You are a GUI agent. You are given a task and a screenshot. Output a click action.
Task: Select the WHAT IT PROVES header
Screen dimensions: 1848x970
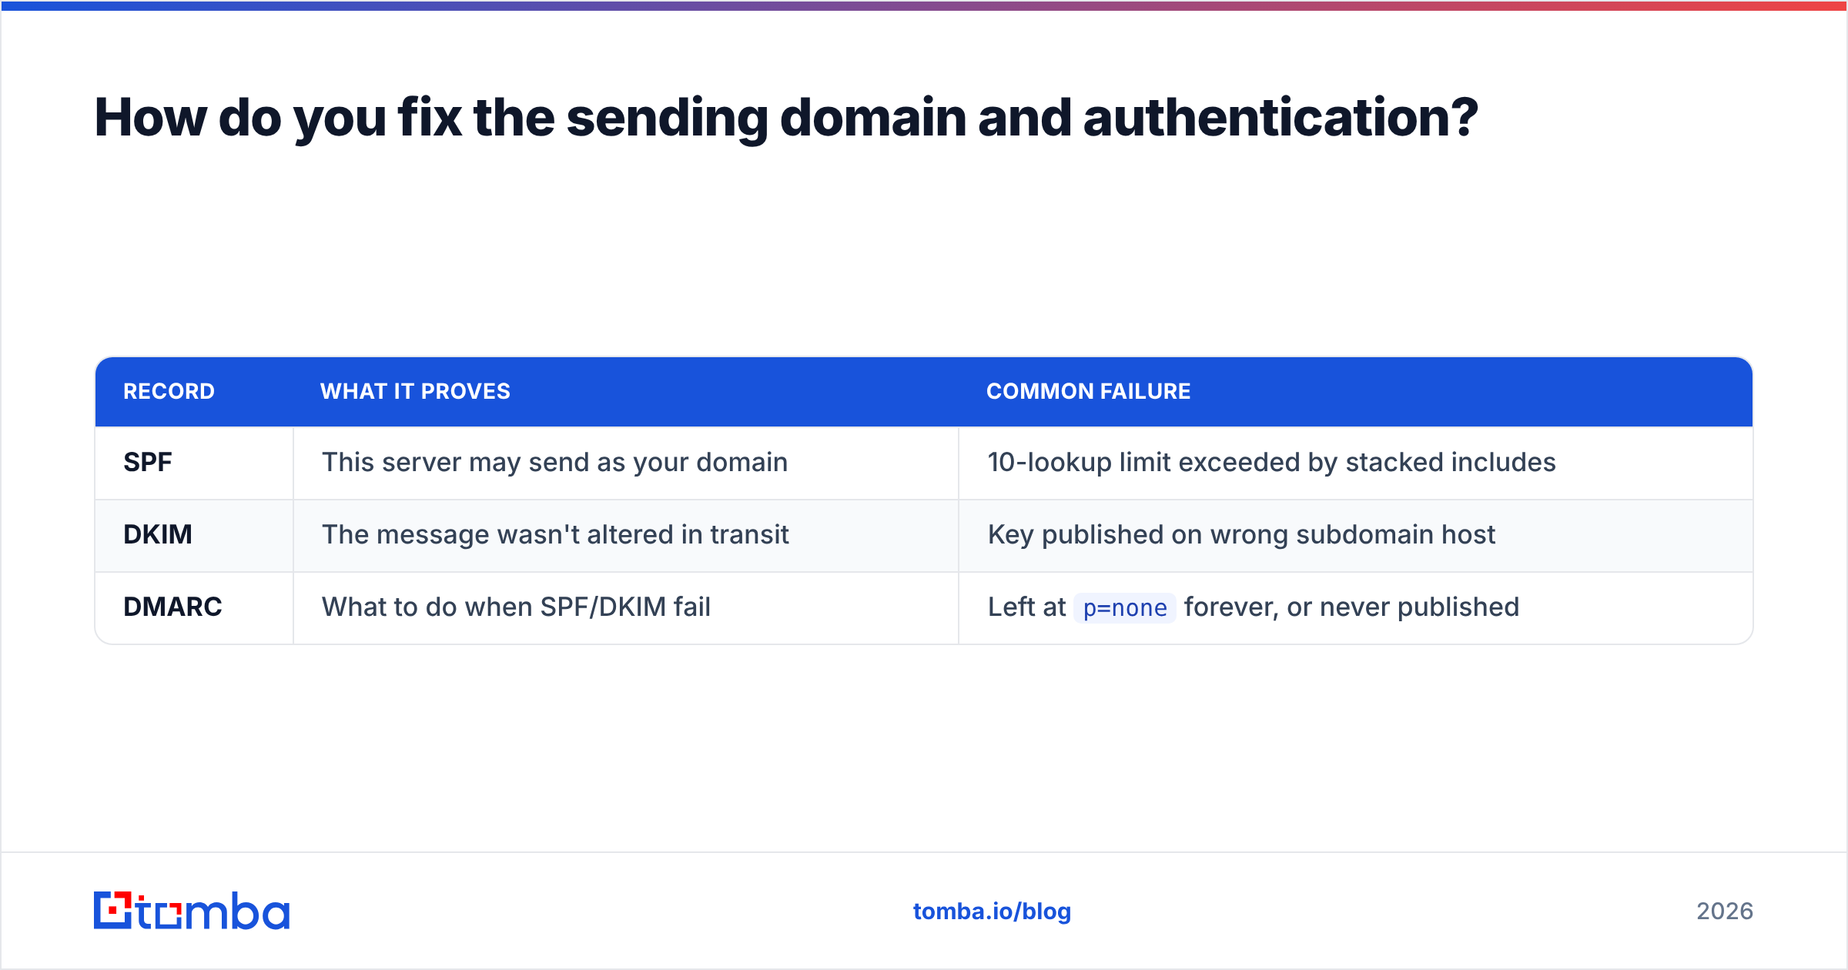(x=415, y=391)
